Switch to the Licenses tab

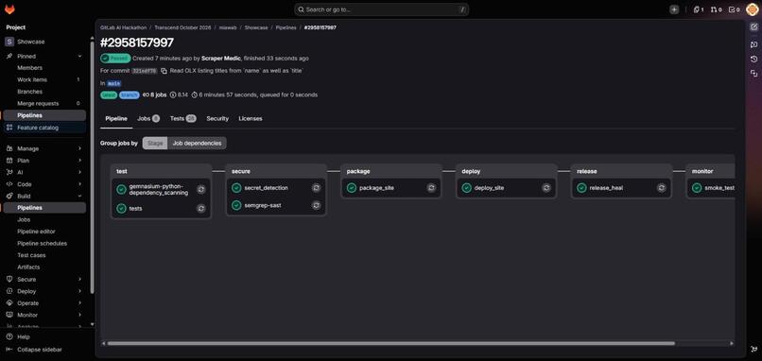[x=251, y=118]
